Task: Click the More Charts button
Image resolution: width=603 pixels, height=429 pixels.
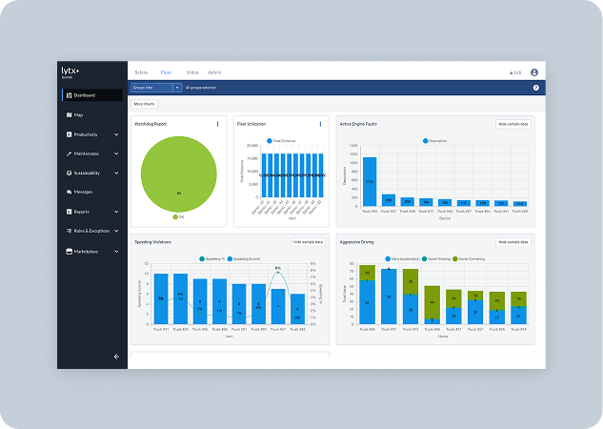Action: point(144,104)
